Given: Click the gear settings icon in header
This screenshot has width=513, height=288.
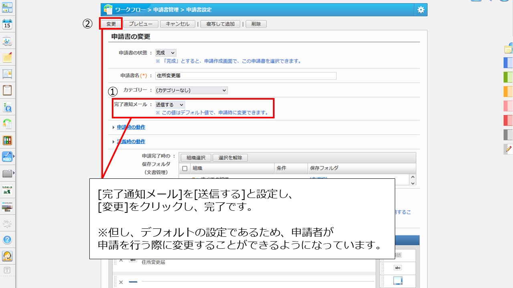Looking at the screenshot, I should (x=420, y=10).
